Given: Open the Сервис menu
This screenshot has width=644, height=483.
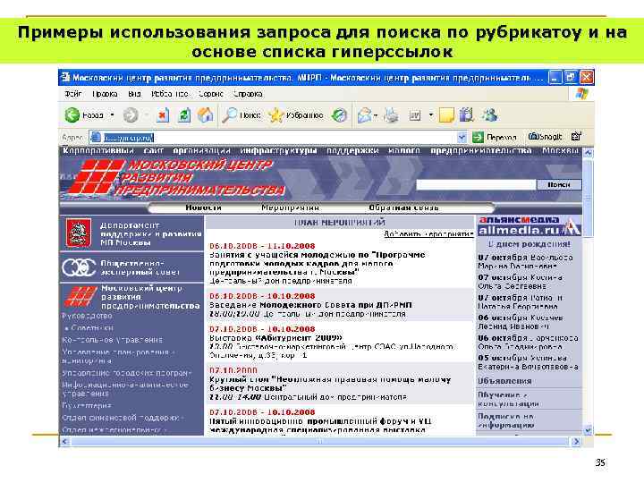Looking at the screenshot, I should tap(211, 94).
